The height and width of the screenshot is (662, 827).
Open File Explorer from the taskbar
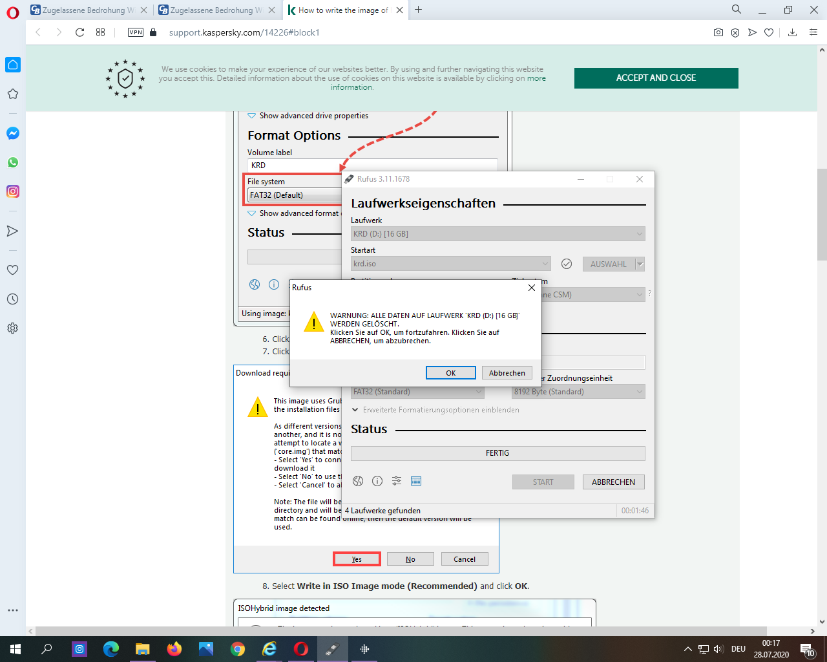[x=142, y=649]
